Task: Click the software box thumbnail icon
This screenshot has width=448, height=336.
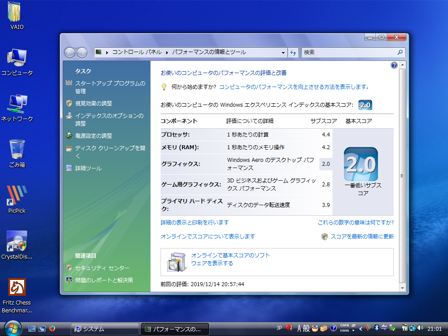Action: [177, 262]
